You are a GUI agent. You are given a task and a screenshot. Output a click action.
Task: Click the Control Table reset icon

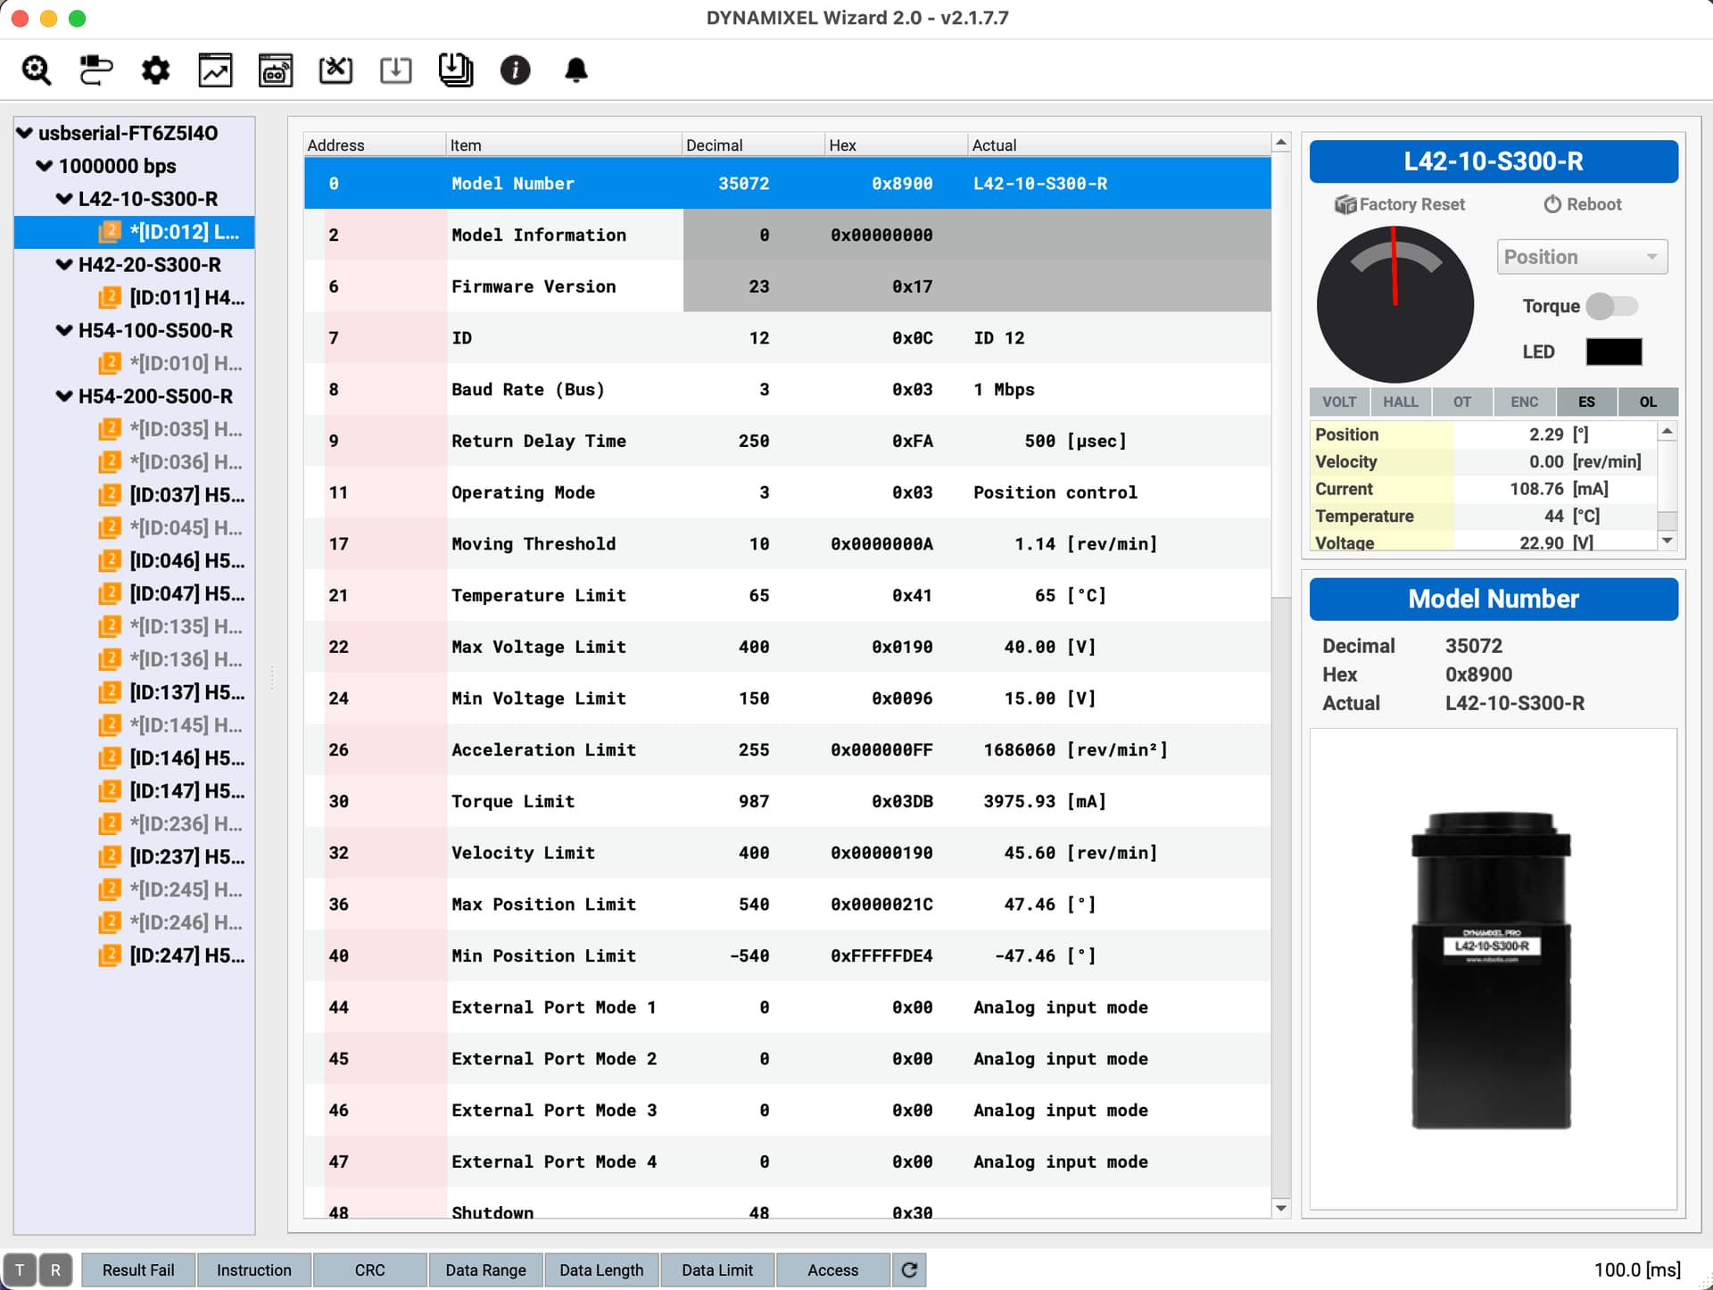pyautogui.click(x=335, y=70)
